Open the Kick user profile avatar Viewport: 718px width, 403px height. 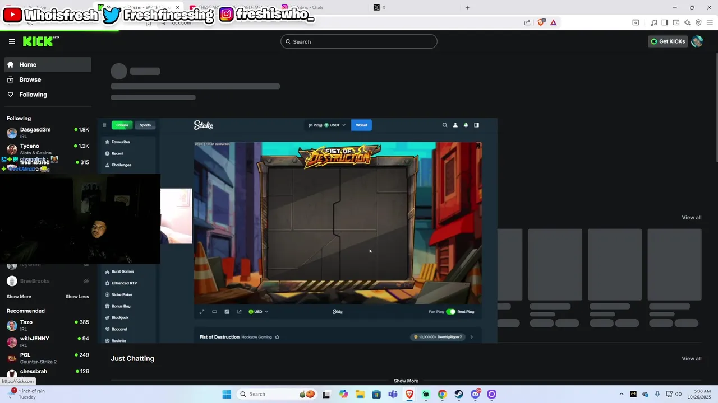697,41
